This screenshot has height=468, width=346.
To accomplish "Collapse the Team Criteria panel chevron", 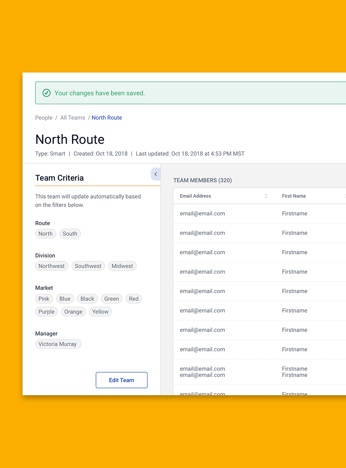I will click(156, 174).
